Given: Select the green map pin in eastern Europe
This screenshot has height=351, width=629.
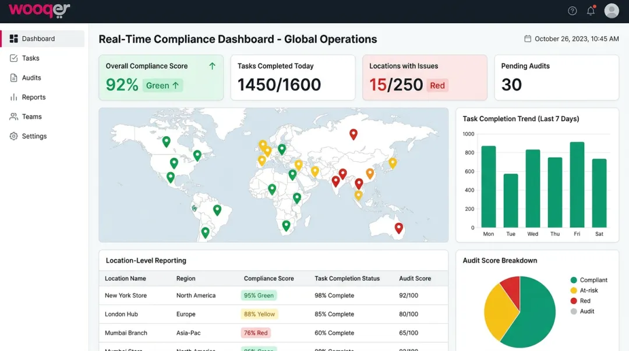Looking at the screenshot, I should point(282,149).
